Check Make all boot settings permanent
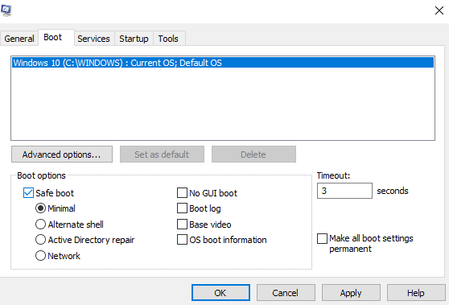The width and height of the screenshot is (449, 305). pyautogui.click(x=322, y=238)
